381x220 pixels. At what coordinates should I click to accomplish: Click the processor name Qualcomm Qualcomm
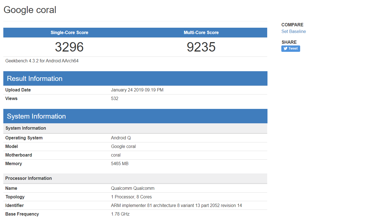tap(133, 188)
